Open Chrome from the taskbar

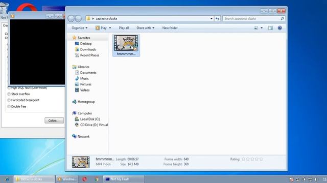(97, 179)
